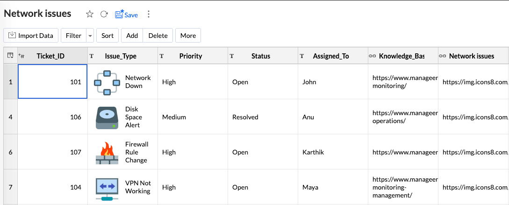Open the Delete menu
The width and height of the screenshot is (509, 205).
pyautogui.click(x=158, y=36)
